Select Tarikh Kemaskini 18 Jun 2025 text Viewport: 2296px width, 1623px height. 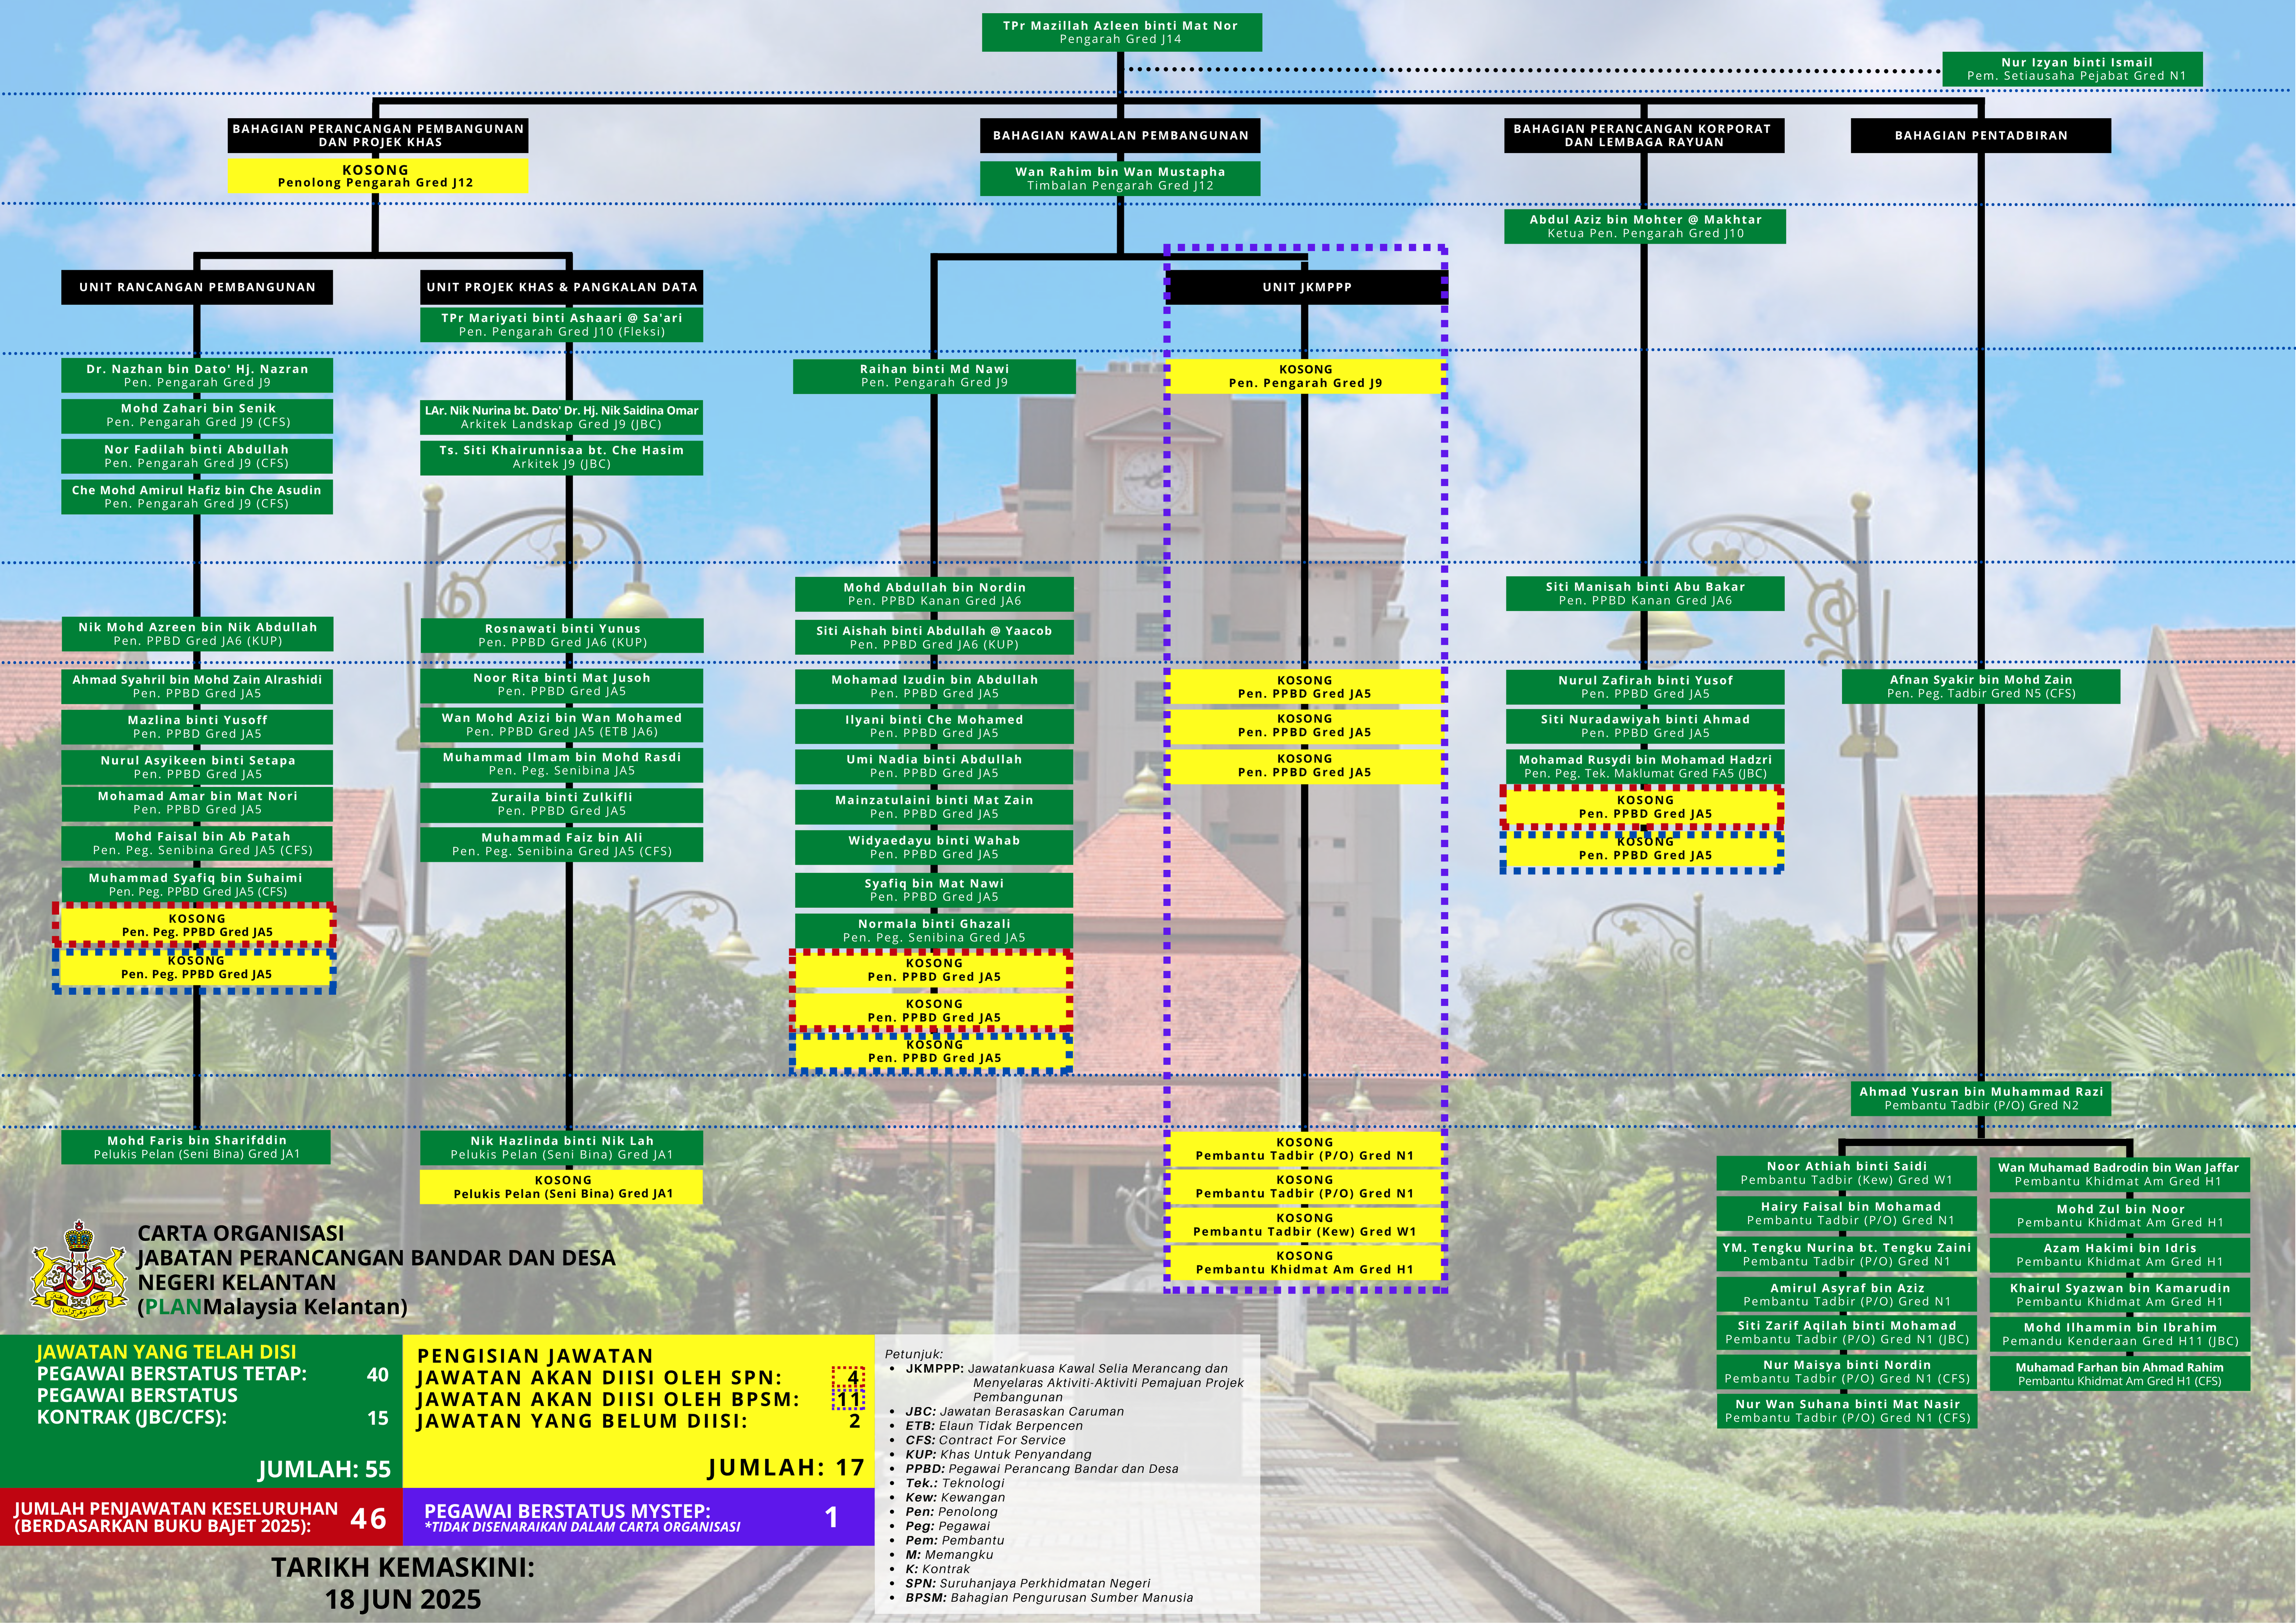[x=403, y=1583]
